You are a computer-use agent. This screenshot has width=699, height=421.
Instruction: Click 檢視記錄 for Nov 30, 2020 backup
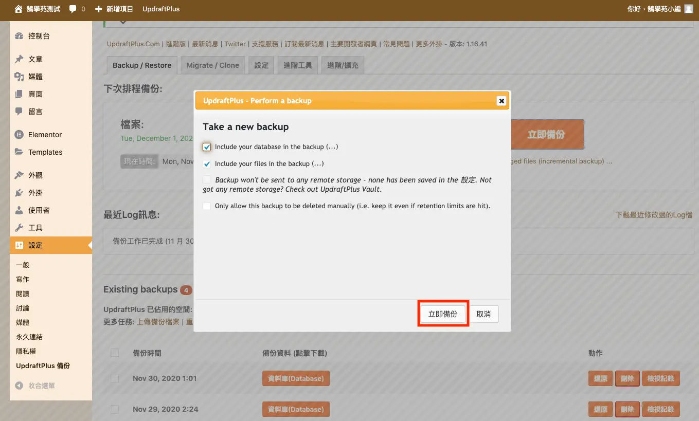pos(661,379)
